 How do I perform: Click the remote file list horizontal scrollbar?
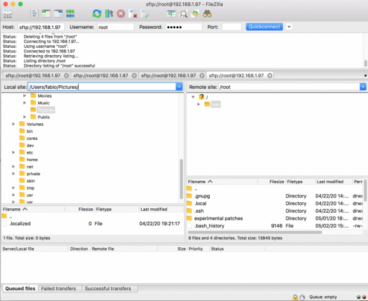(255, 232)
